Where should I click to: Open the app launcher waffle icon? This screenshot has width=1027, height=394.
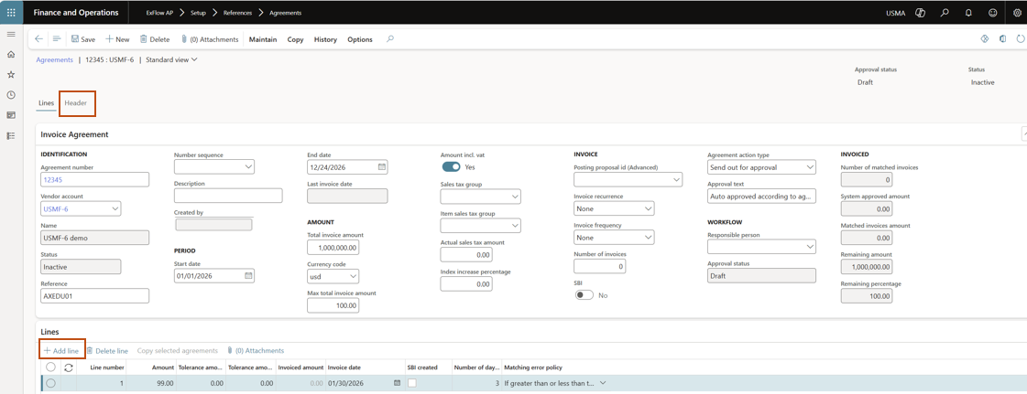point(11,13)
